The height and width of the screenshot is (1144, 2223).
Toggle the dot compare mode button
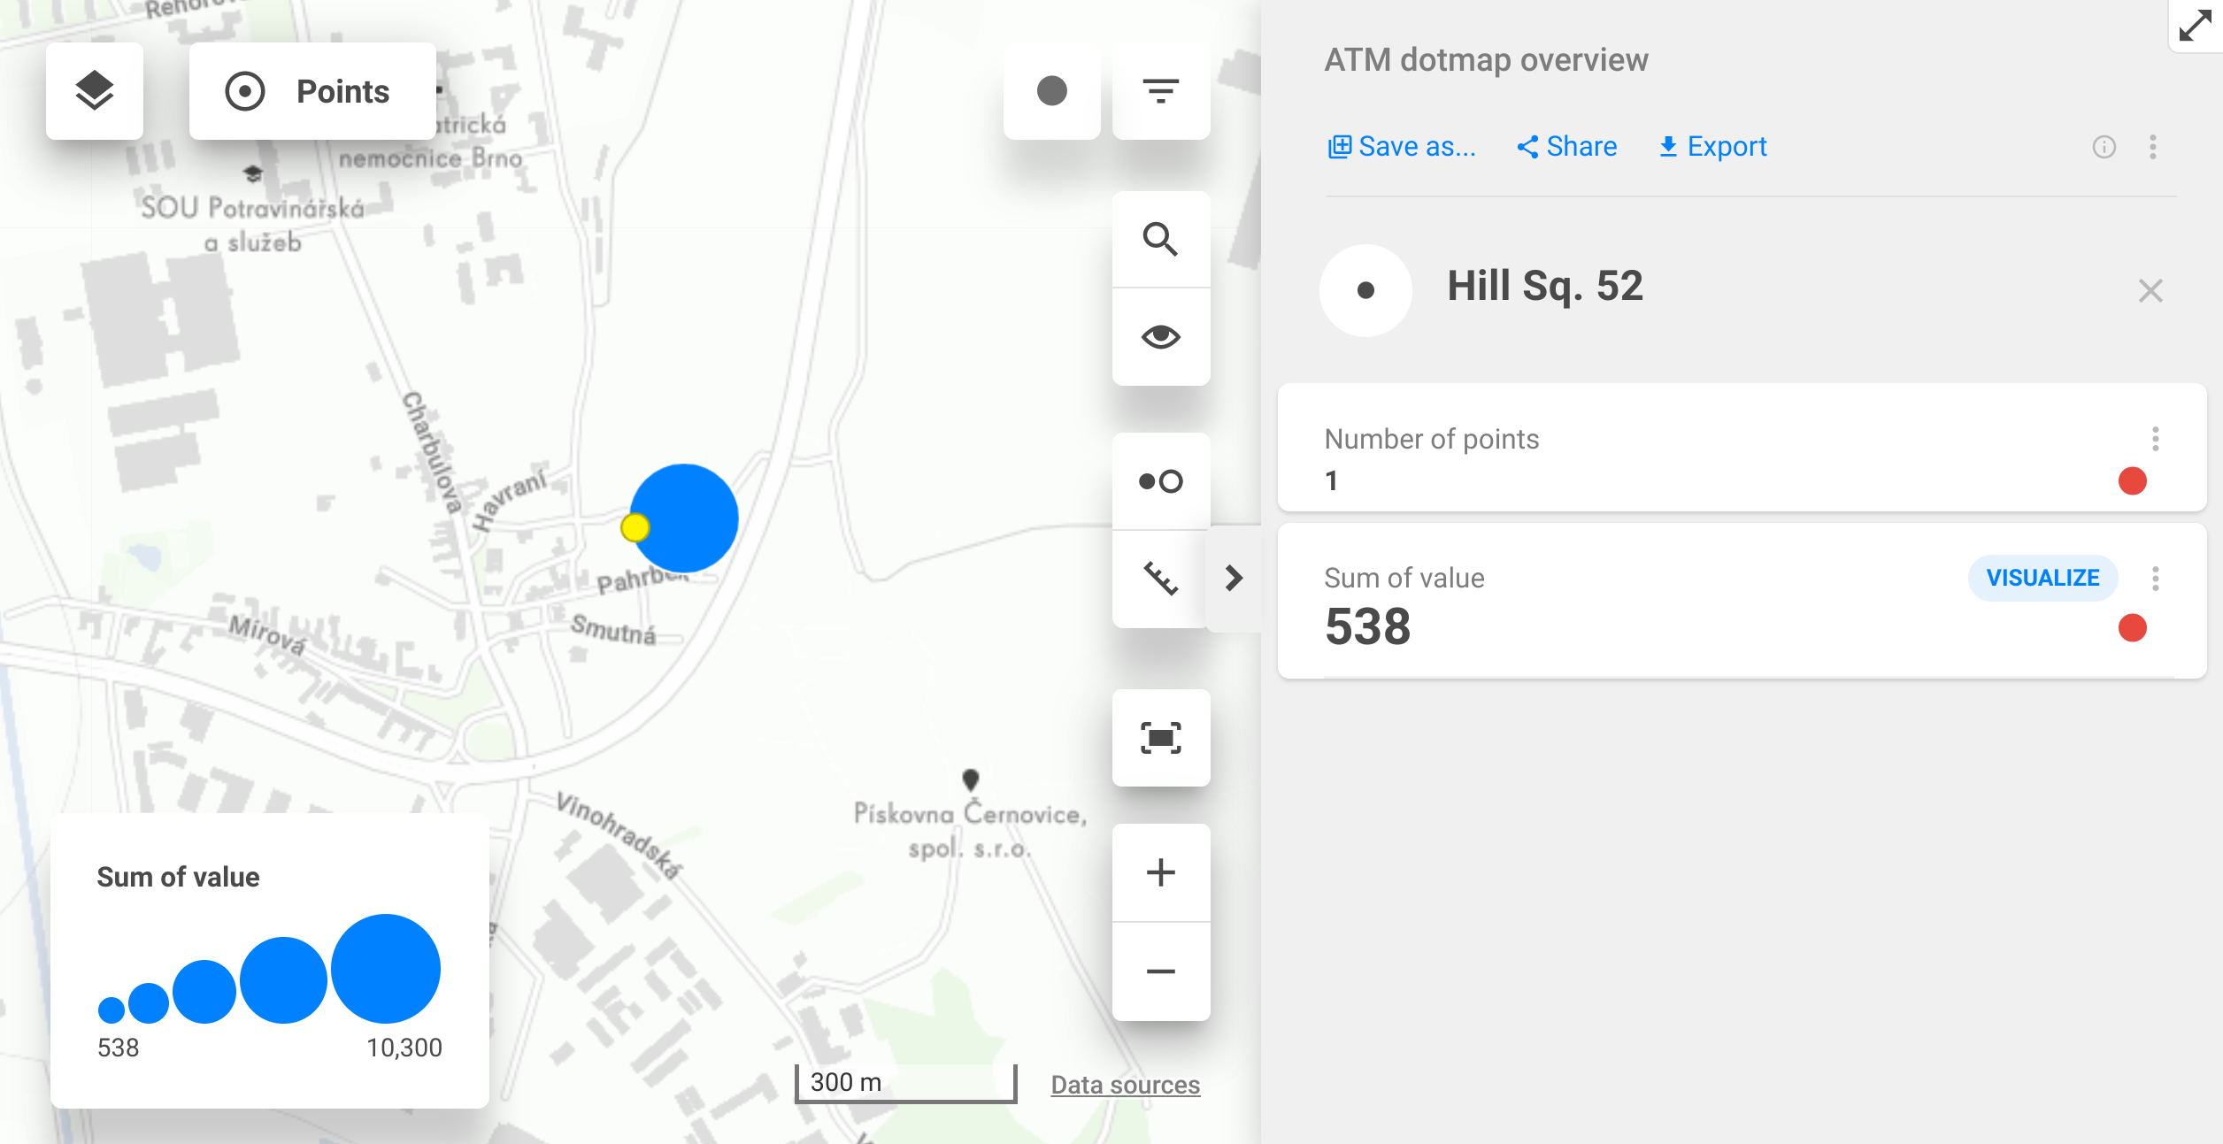[1160, 481]
